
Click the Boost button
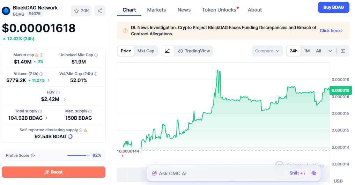coord(54,172)
